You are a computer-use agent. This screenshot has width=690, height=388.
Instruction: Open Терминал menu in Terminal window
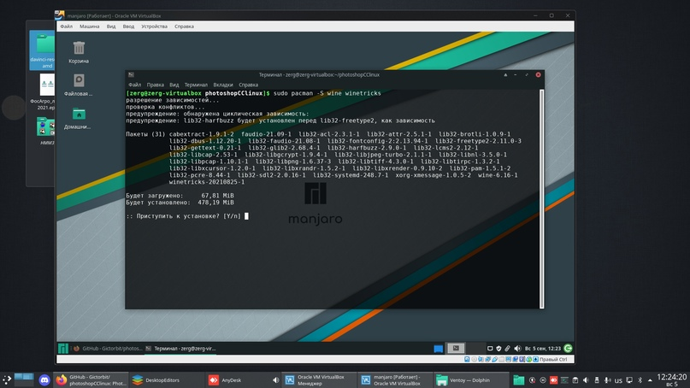coord(196,85)
